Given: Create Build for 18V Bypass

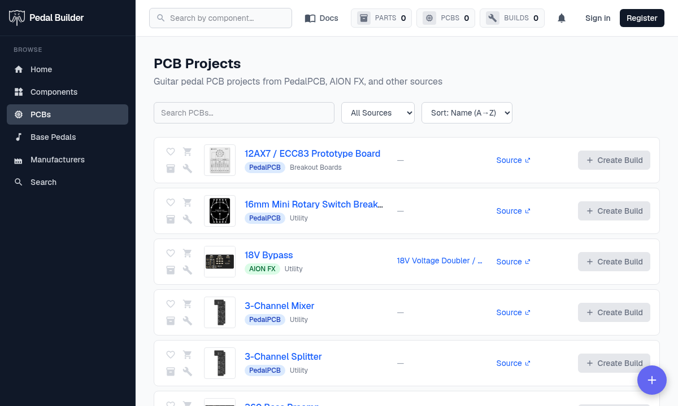Looking at the screenshot, I should click(x=614, y=262).
